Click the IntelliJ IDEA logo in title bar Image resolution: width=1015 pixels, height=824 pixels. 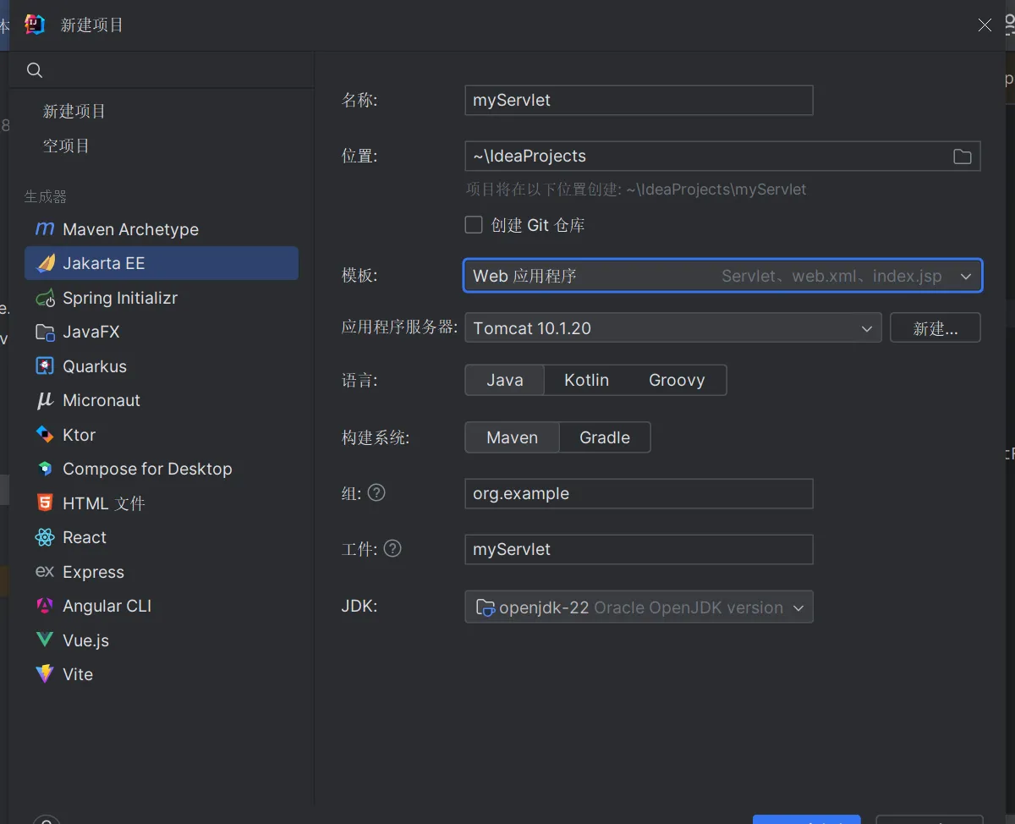(x=35, y=25)
